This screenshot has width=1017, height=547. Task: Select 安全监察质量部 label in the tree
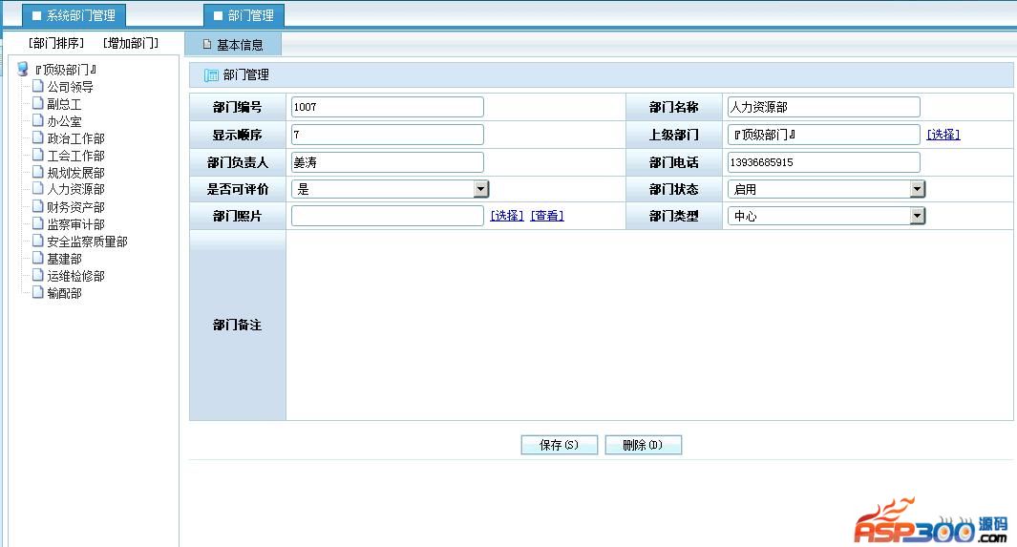[88, 242]
